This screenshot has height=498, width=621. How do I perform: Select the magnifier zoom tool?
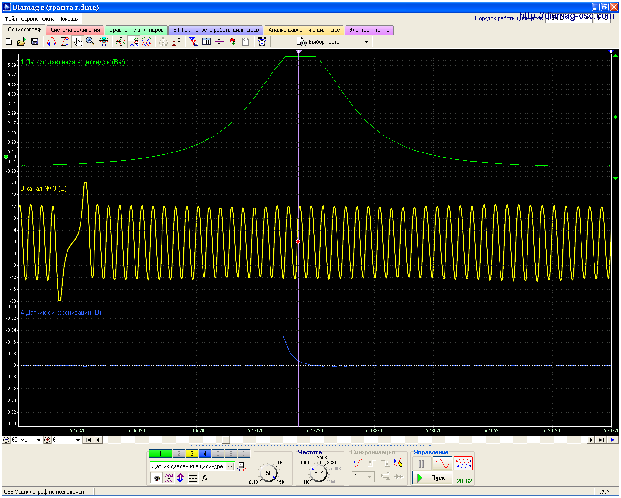click(x=90, y=42)
